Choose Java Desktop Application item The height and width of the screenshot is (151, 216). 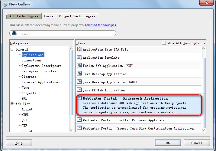pos(138,74)
